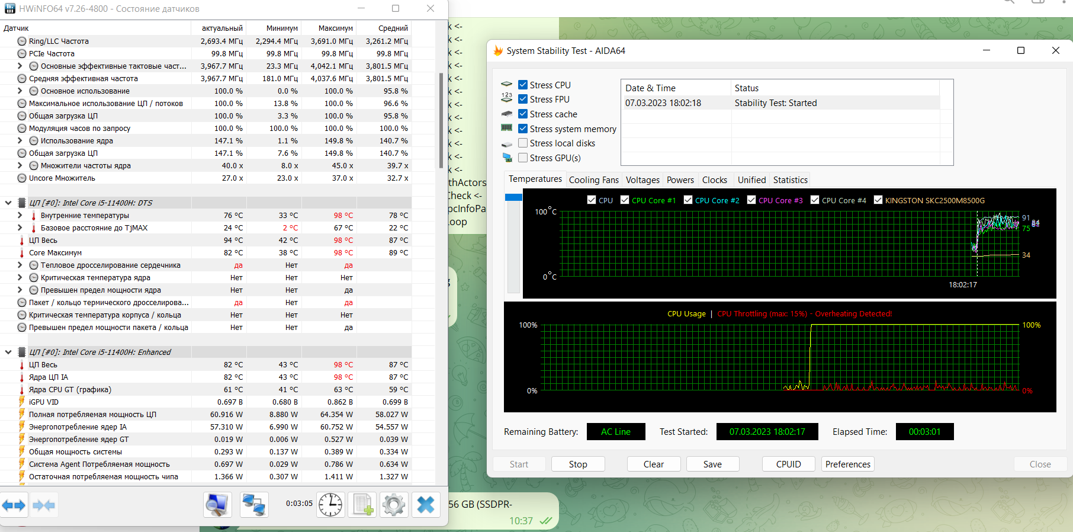Click the disk icon beside Stress local disks
The height and width of the screenshot is (532, 1073).
click(x=507, y=143)
